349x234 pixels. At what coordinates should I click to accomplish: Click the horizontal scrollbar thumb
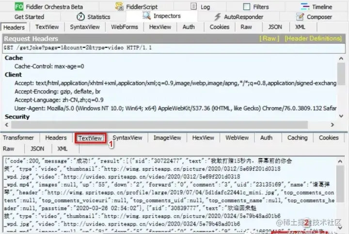tap(159, 125)
